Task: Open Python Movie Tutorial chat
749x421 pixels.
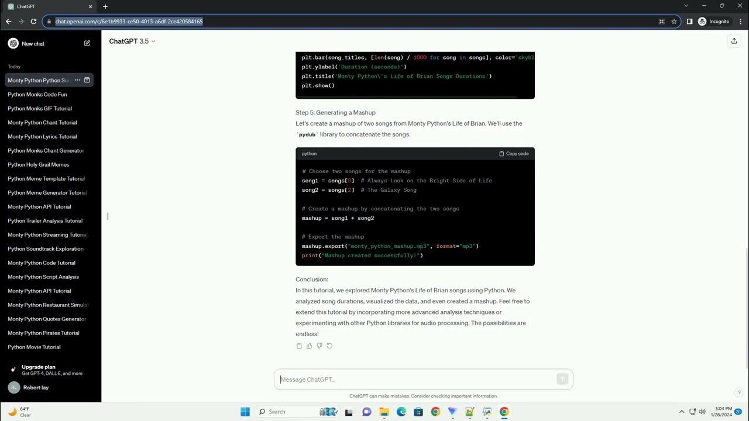Action: [x=49, y=347]
